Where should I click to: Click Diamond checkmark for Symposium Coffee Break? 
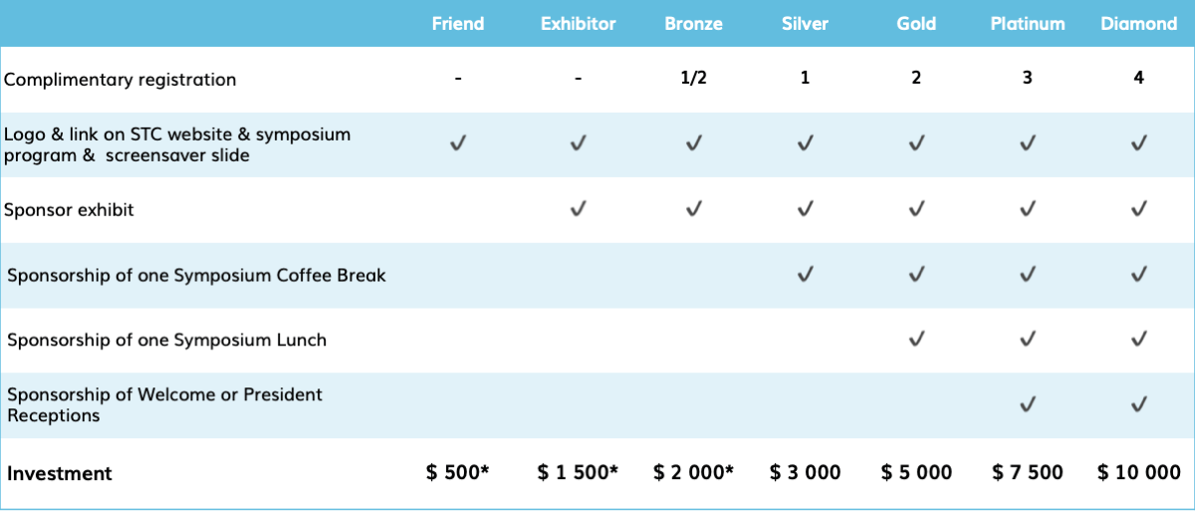point(1139,274)
